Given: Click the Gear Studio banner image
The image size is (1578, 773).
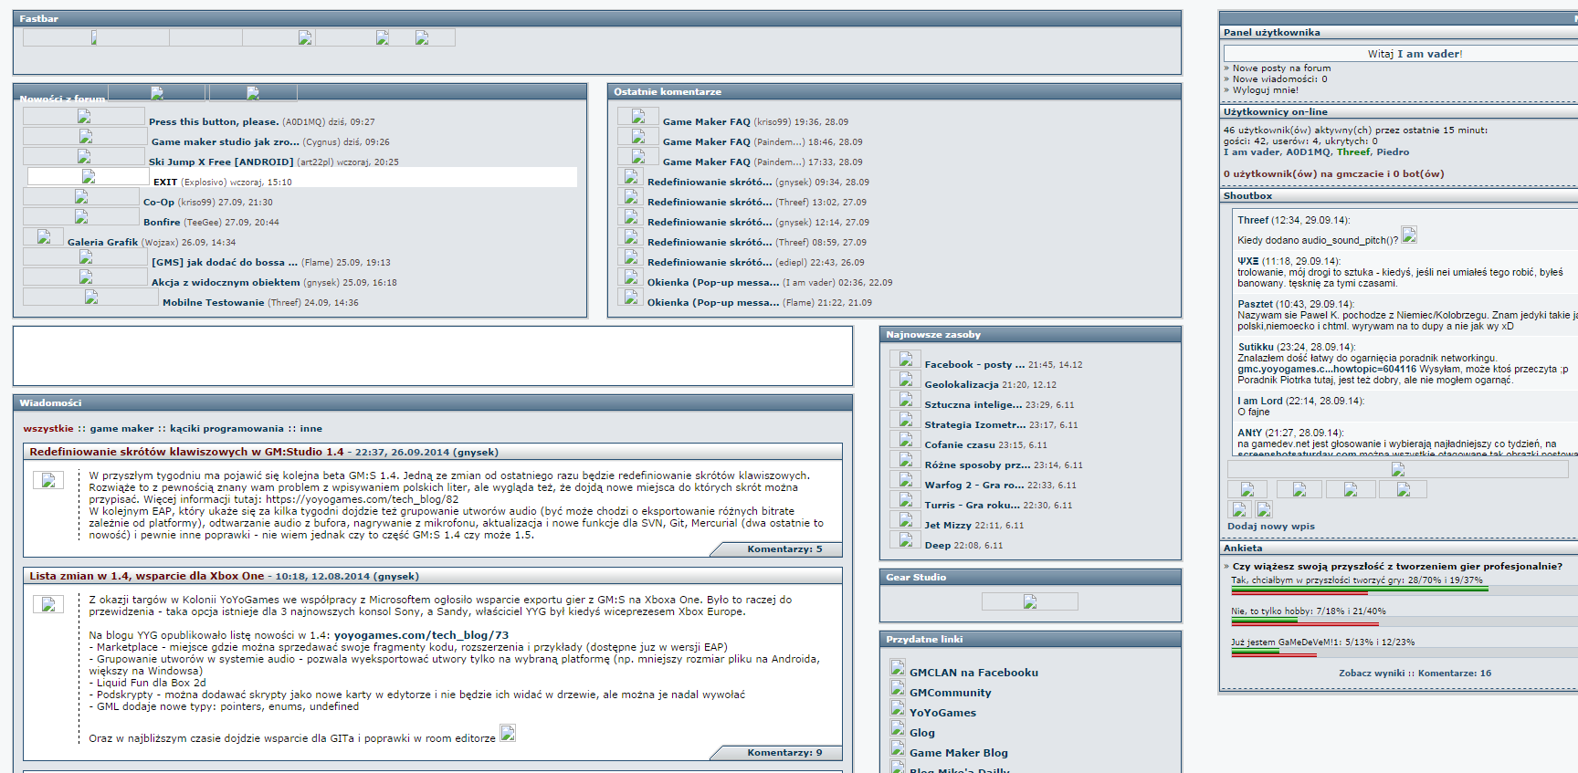Looking at the screenshot, I should coord(1030,601).
